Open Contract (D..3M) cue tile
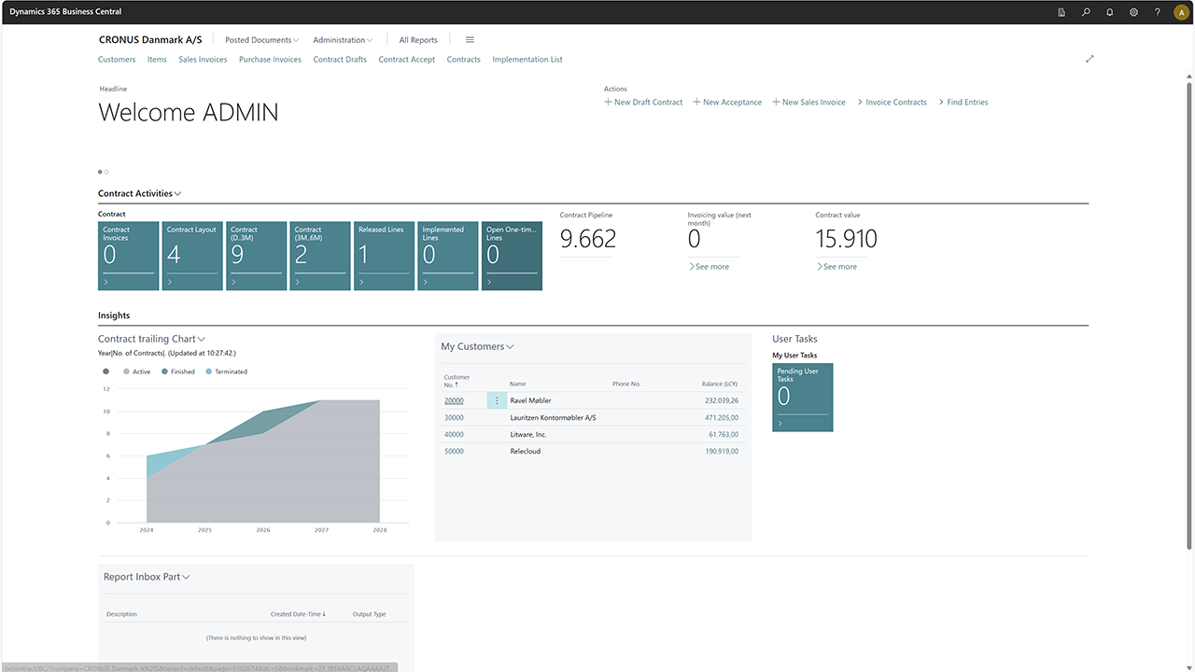This screenshot has height=672, width=1195. pyautogui.click(x=256, y=256)
